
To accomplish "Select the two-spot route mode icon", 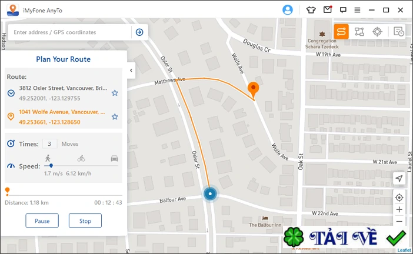I will pyautogui.click(x=341, y=32).
